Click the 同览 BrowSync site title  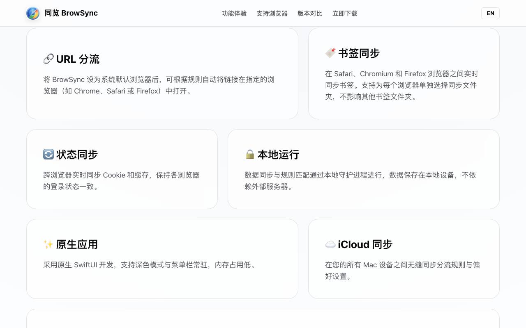point(71,13)
